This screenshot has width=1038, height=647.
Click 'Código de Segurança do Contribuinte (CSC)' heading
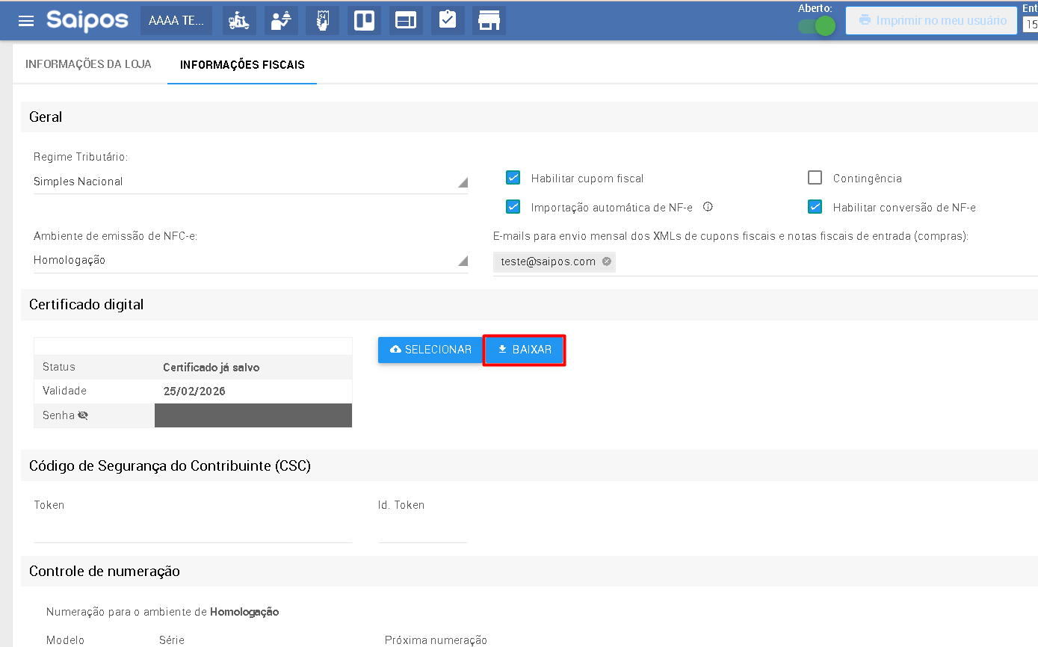point(170,466)
